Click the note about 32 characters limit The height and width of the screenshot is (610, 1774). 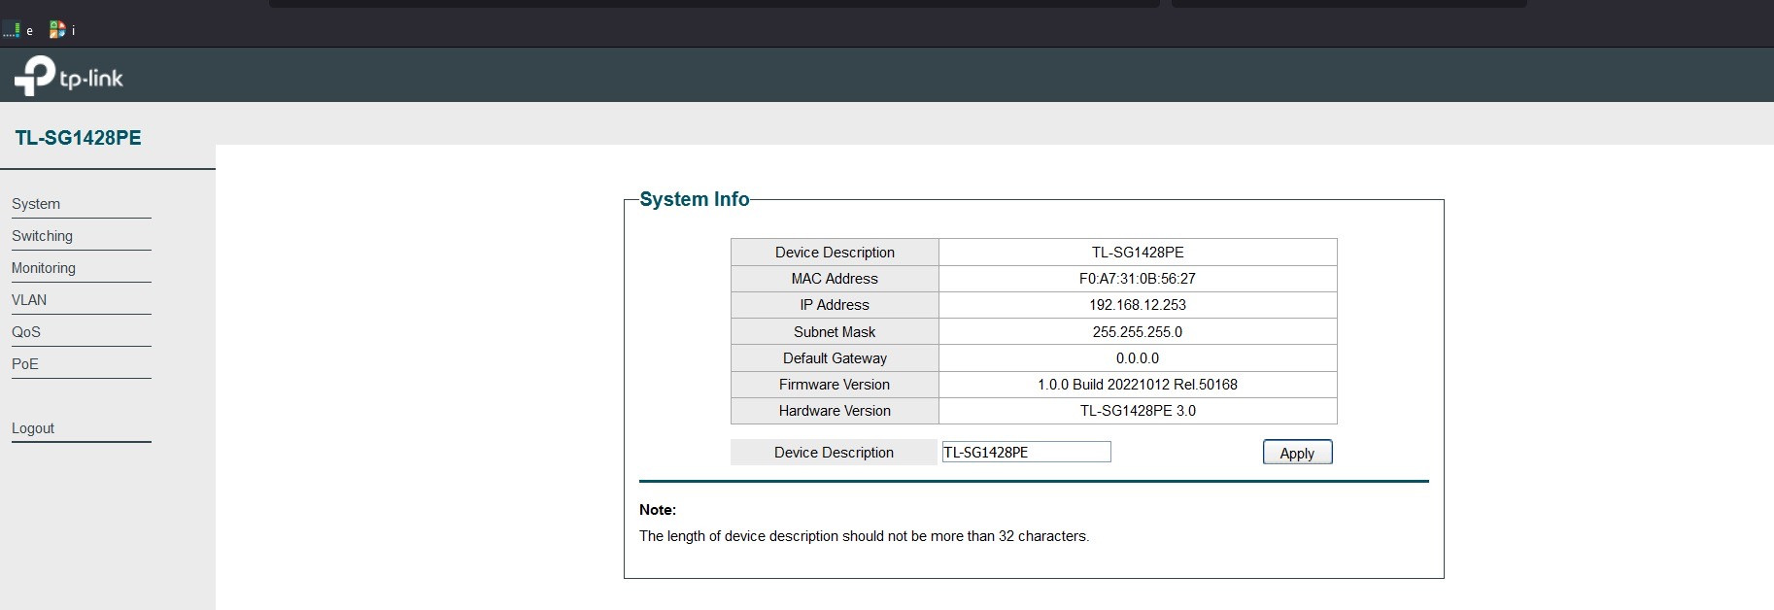point(864,536)
